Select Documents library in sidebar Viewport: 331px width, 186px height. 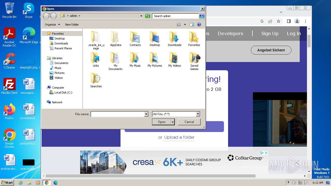[x=61, y=63]
